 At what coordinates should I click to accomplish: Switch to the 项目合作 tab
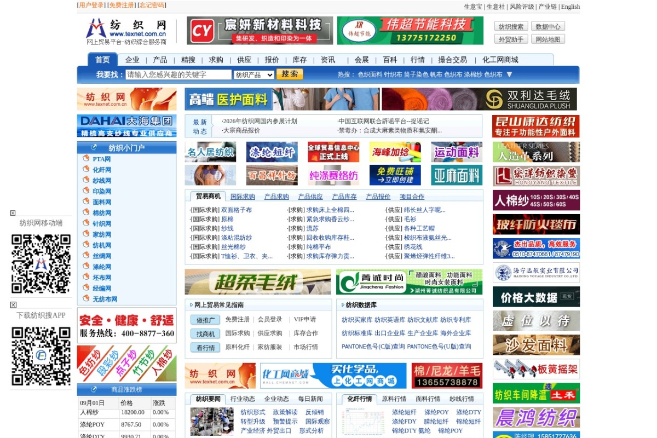[x=412, y=197]
